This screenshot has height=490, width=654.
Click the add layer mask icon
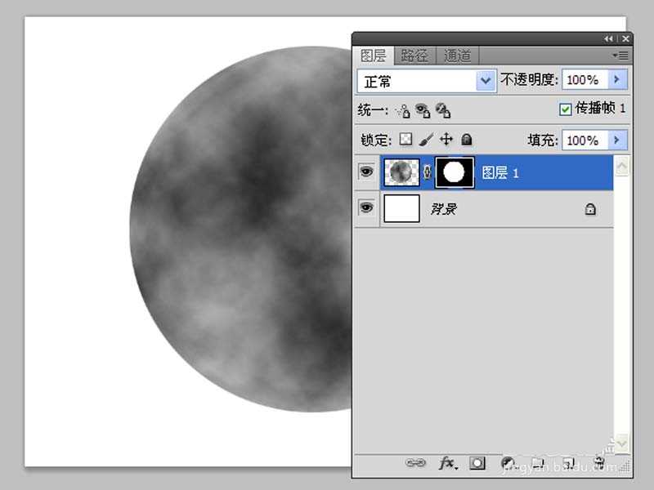pos(477,463)
